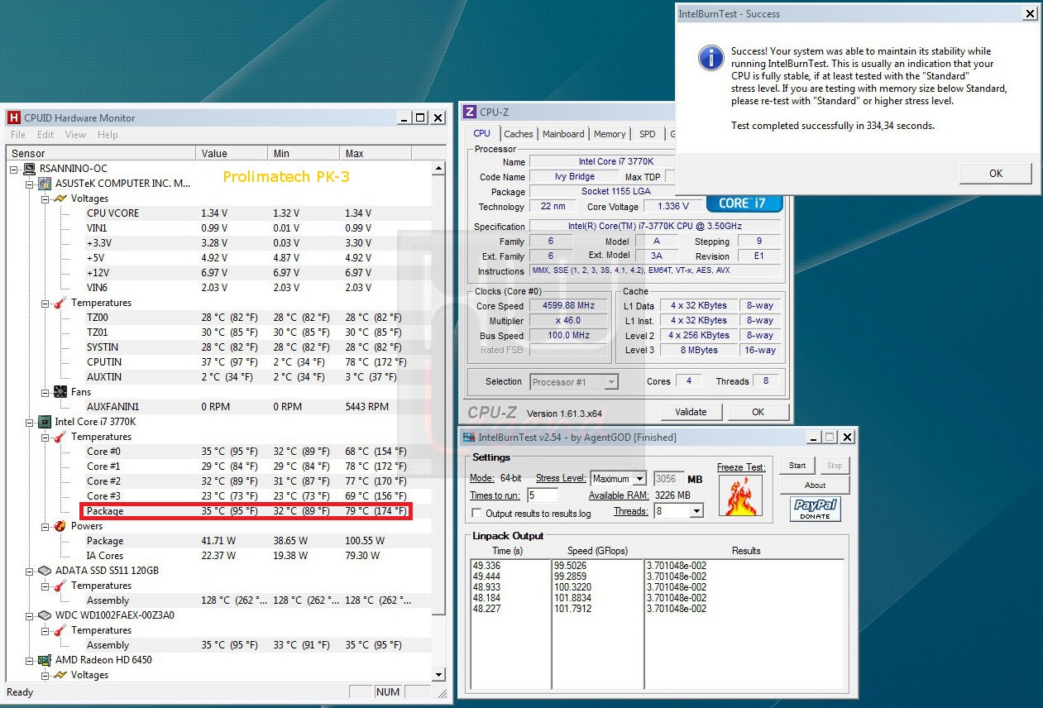The image size is (1043, 708).
Task: Switch to the Mainboard tab in CPU-Z
Action: click(x=563, y=134)
